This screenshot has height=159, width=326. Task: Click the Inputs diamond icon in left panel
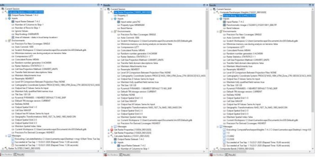pos(9,18)
